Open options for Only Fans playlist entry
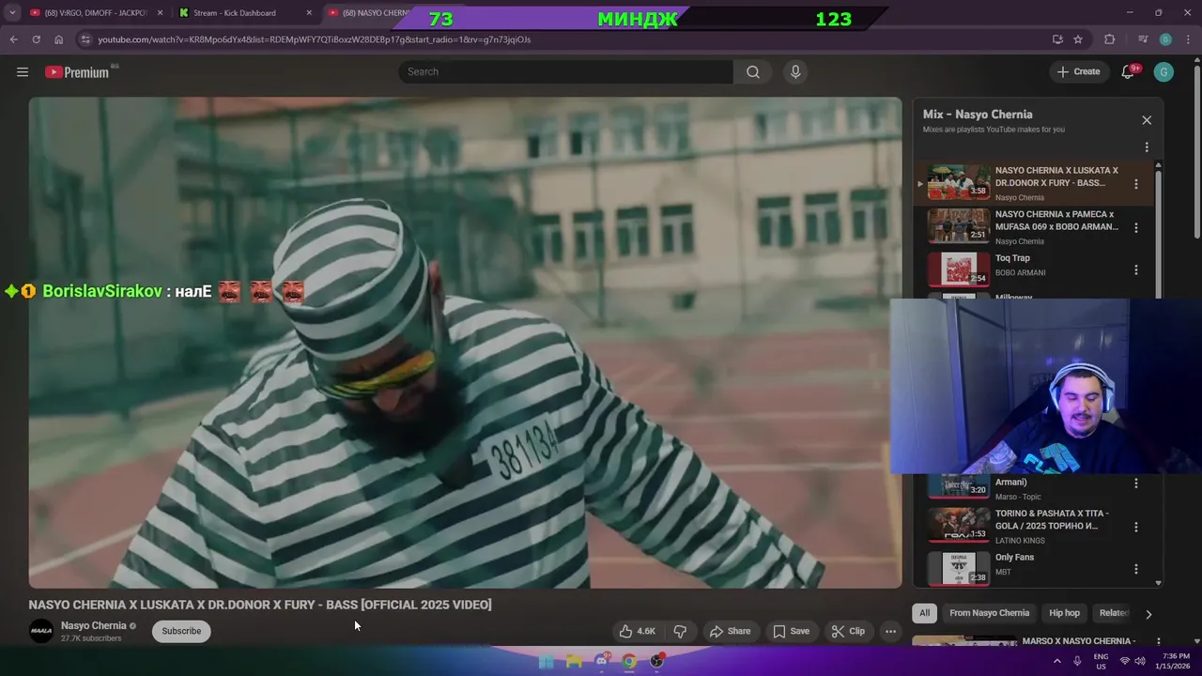Screen dimensions: 1202x676 (x=1136, y=569)
